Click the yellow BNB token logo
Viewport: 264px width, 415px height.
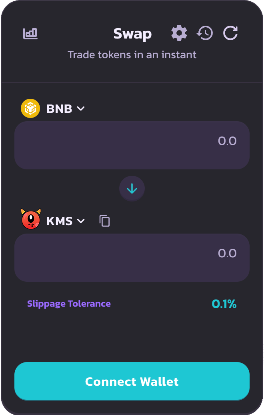[x=30, y=108]
